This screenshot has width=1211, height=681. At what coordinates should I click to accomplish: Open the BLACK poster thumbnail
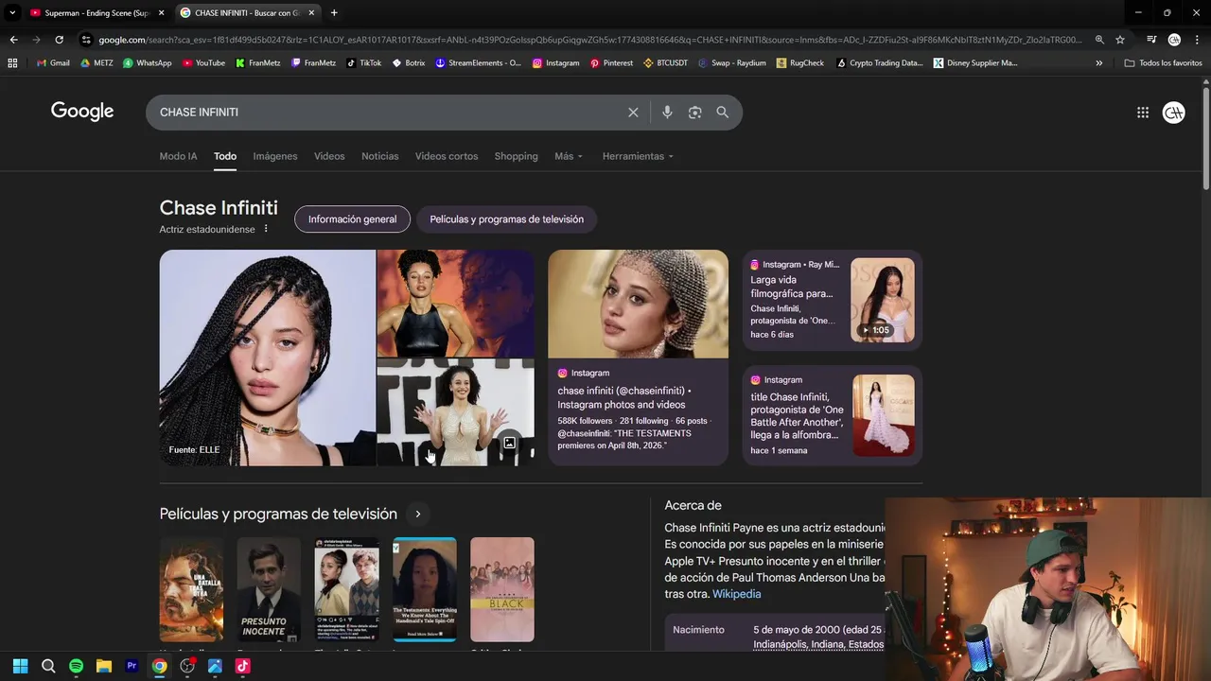(502, 589)
